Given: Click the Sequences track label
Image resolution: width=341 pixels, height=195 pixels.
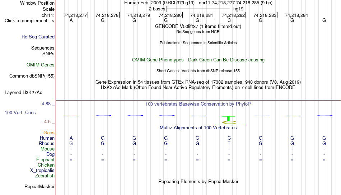Looking at the screenshot, I should [x=43, y=48].
